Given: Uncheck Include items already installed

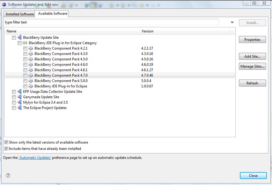Looking at the screenshot, I should click(6, 149).
